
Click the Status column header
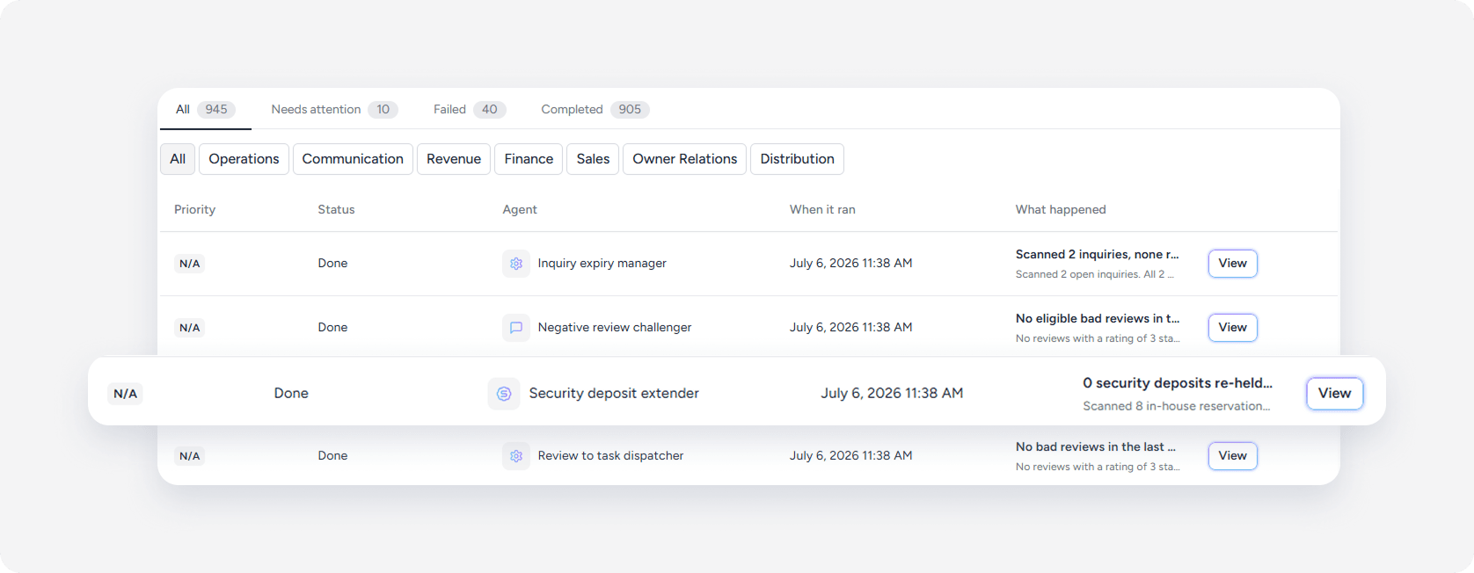click(x=336, y=210)
